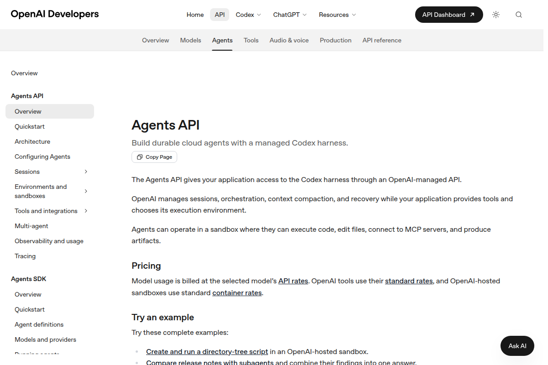Screen dimensions: 548x365
Task: Open Quickstart under Agents API
Action: 30,126
